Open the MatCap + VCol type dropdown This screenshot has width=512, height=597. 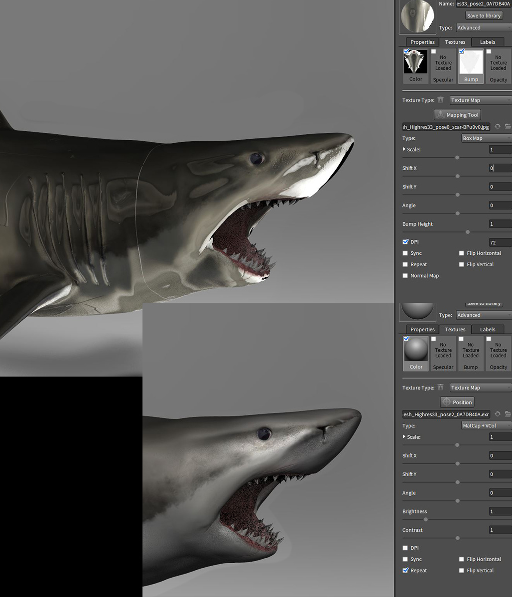point(486,426)
